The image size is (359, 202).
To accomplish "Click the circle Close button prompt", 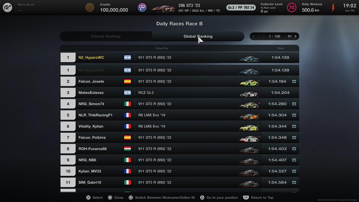I will pyautogui.click(x=115, y=198).
